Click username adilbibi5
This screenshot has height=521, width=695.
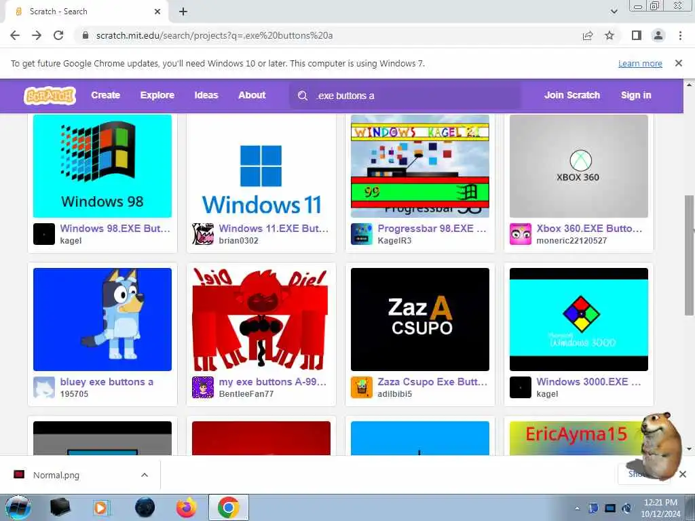pos(395,394)
